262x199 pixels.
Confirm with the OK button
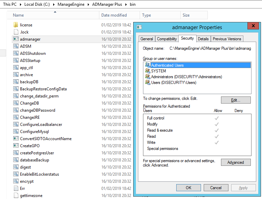tap(188, 187)
